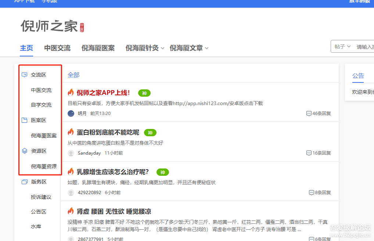The height and width of the screenshot is (241, 374).
Task: Click 明月's user avatar
Action: pyautogui.click(x=71, y=114)
